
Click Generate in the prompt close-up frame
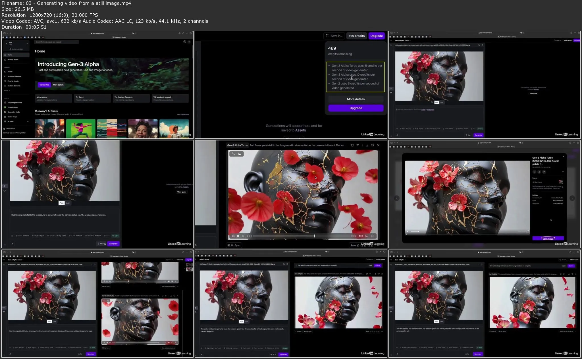[113, 244]
